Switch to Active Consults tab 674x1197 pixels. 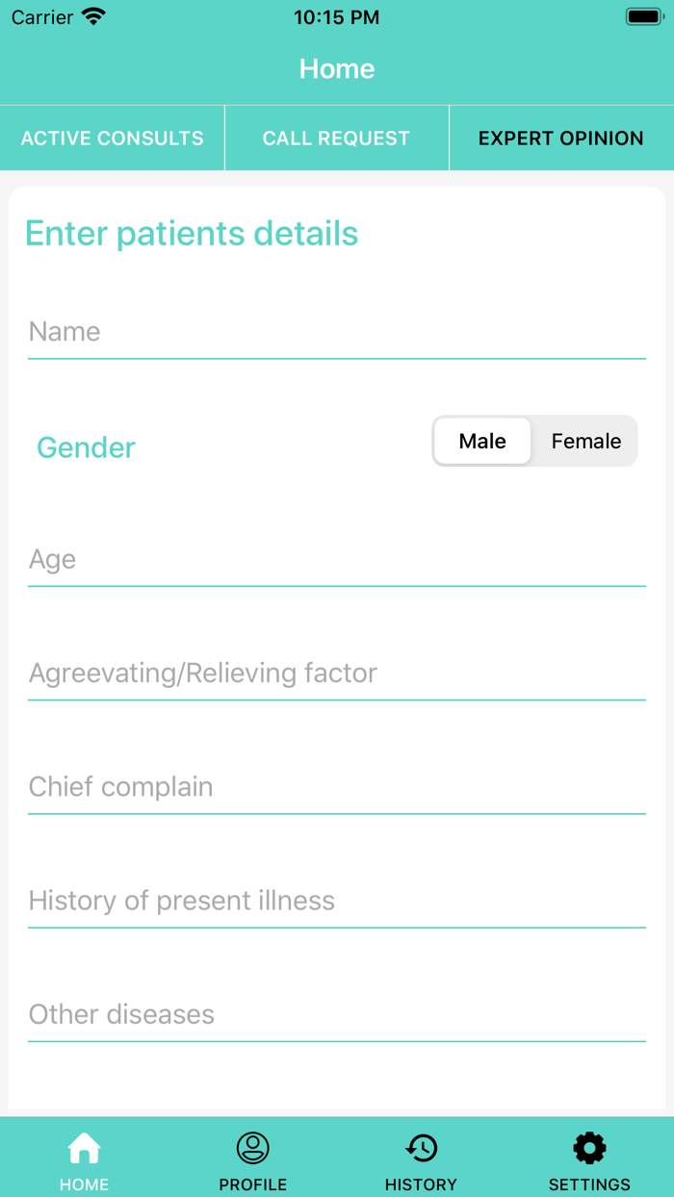click(113, 139)
